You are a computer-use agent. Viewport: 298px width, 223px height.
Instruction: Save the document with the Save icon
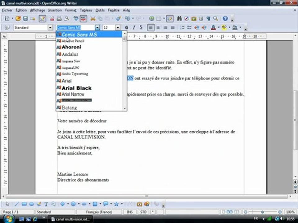(25, 18)
